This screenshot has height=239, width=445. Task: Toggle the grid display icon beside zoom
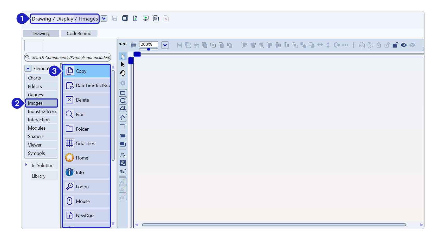coord(133,45)
